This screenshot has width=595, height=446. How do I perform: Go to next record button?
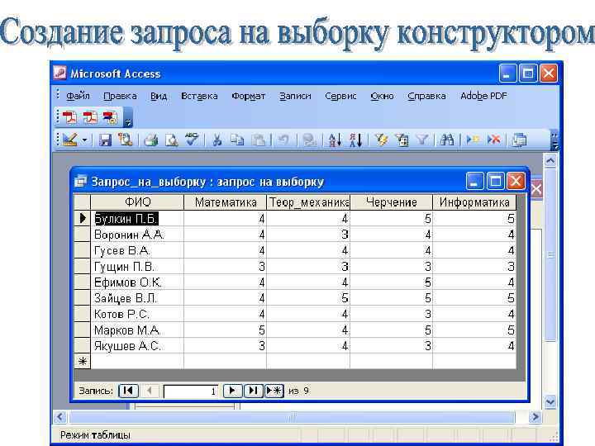232,391
